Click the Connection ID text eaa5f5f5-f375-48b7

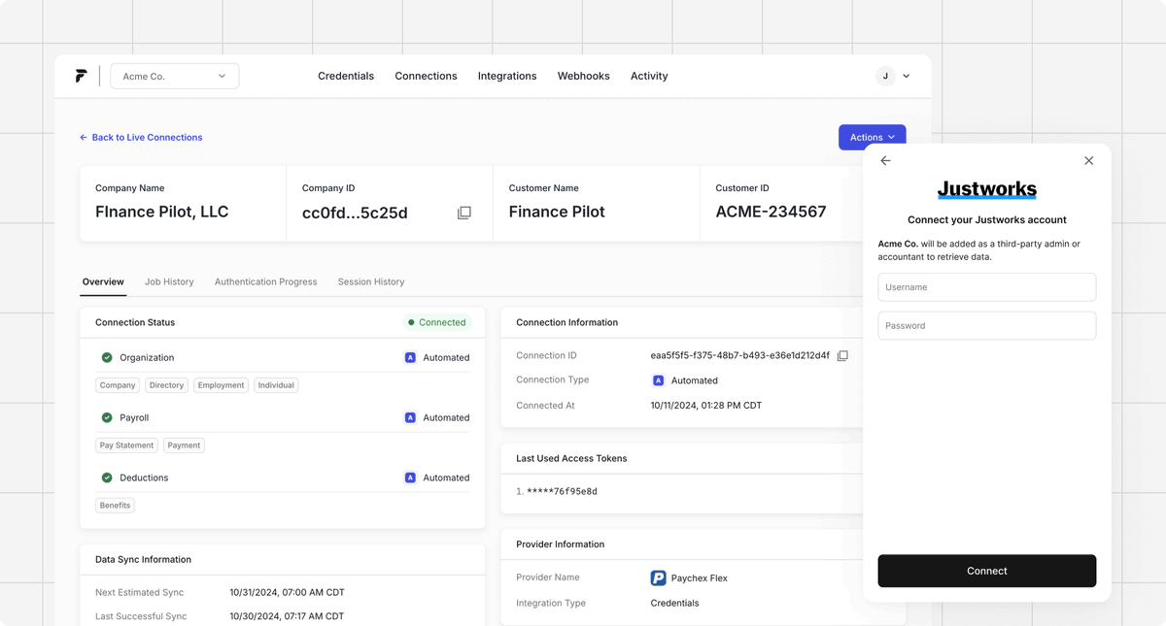tap(739, 356)
